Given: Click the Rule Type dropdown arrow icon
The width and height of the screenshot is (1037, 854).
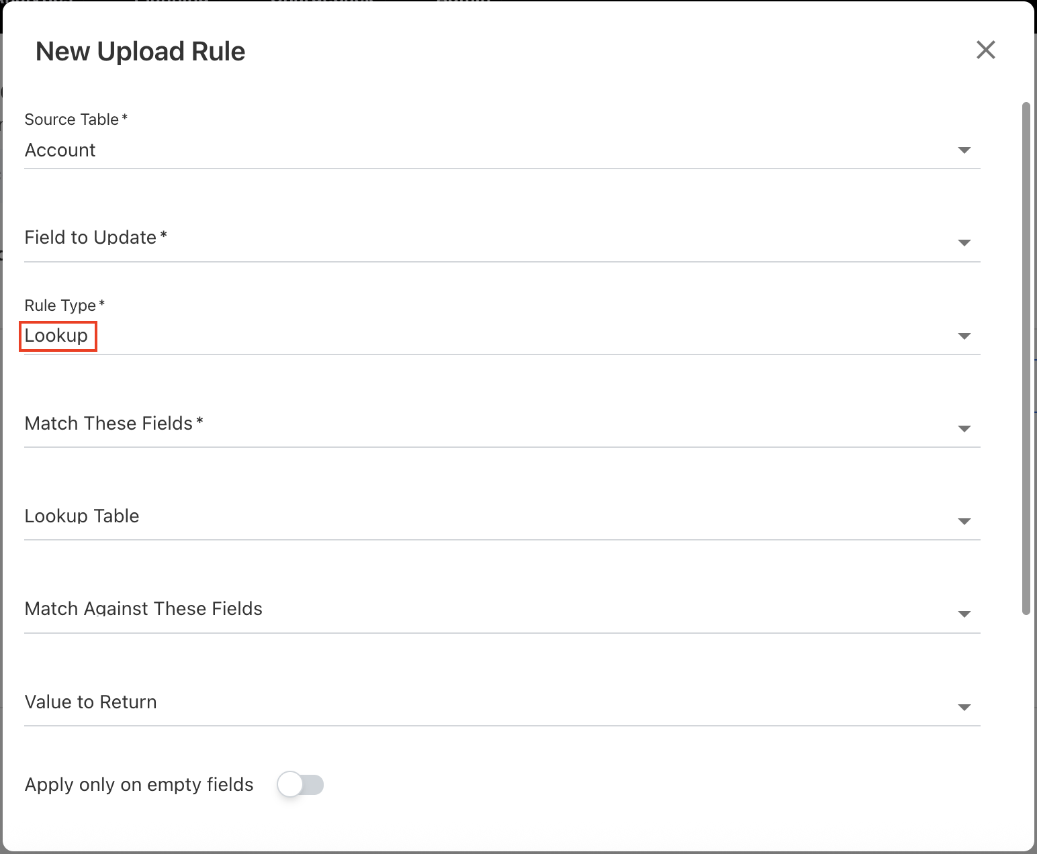Looking at the screenshot, I should click(964, 336).
